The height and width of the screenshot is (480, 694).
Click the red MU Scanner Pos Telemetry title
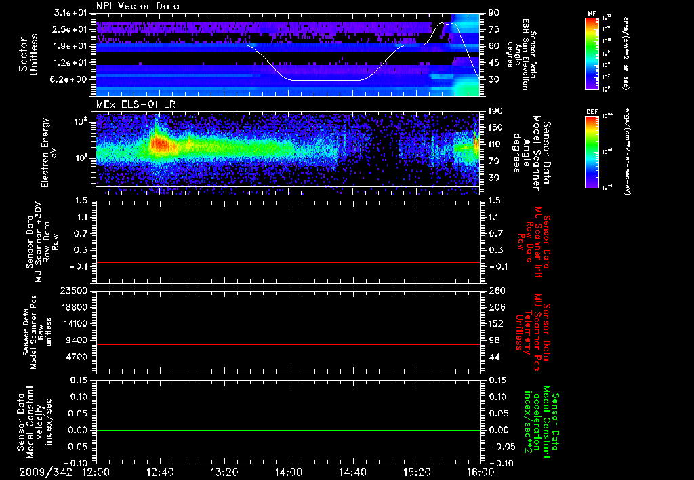coord(532,332)
